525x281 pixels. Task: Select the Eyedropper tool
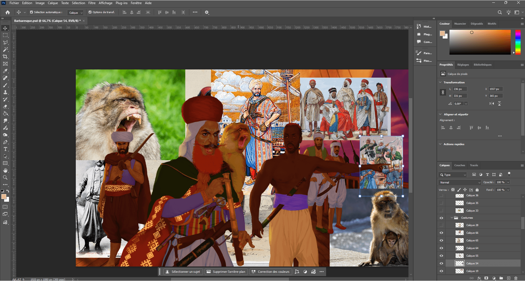5,71
